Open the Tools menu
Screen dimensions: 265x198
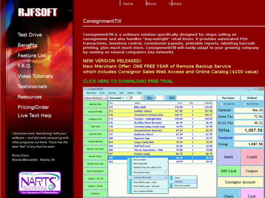(x=102, y=93)
